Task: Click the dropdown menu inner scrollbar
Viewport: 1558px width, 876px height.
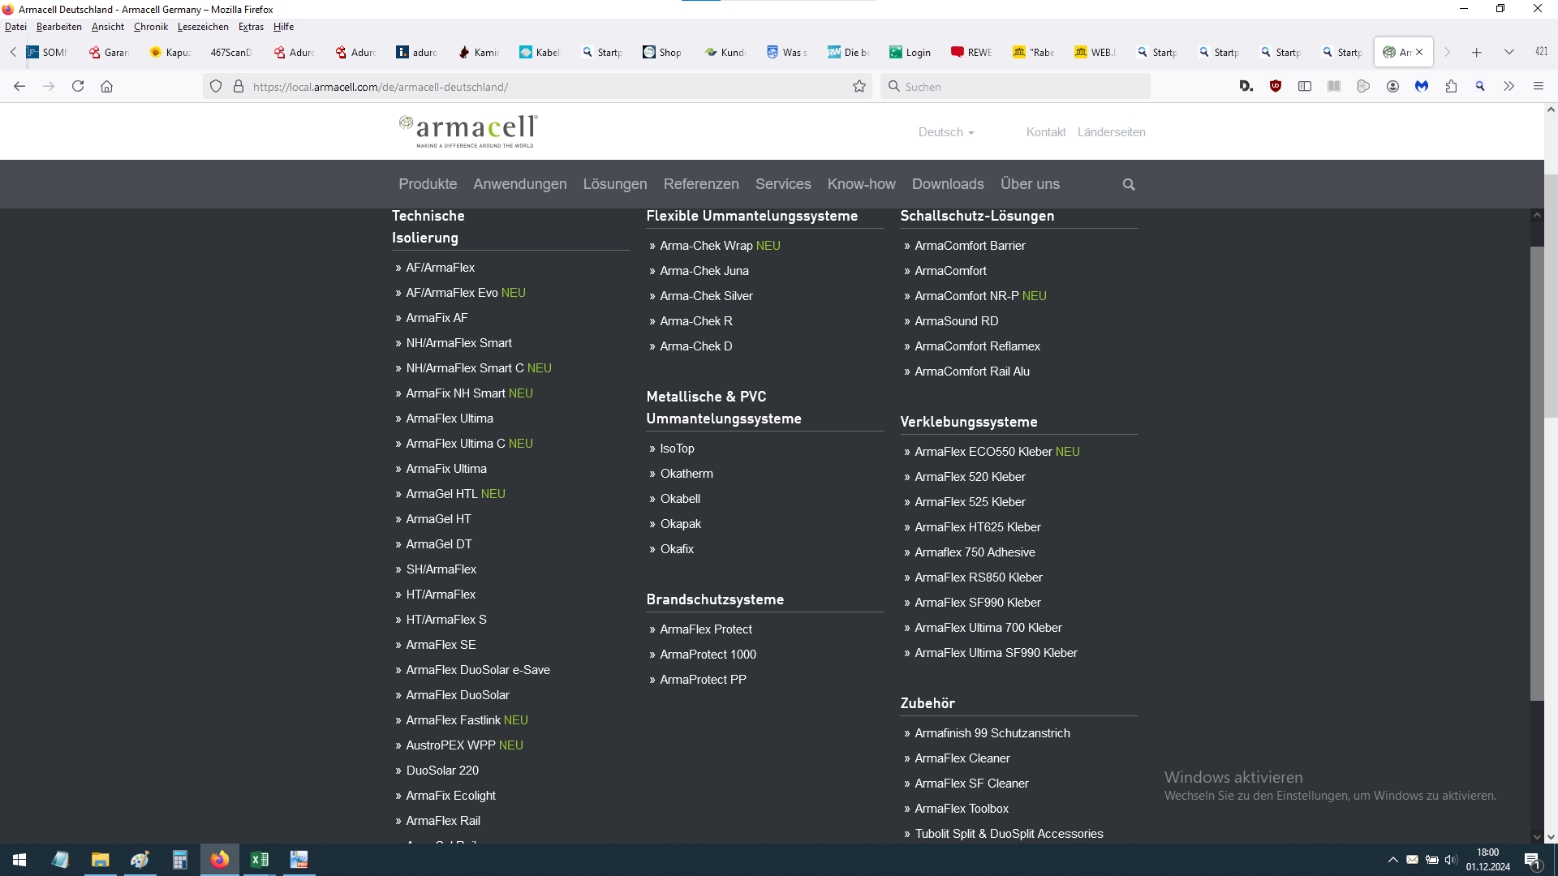Action: pyautogui.click(x=1537, y=473)
